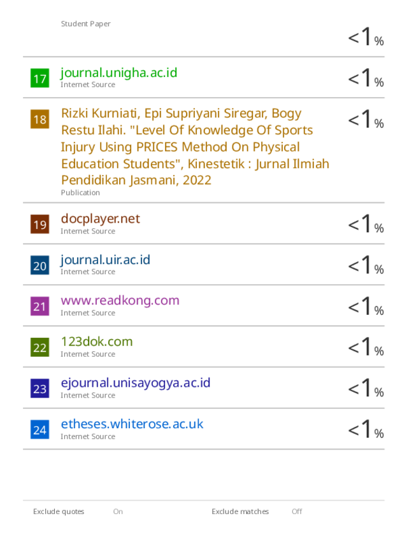
Task: Click the brown source badge numbered 19
Action: click(x=39, y=224)
